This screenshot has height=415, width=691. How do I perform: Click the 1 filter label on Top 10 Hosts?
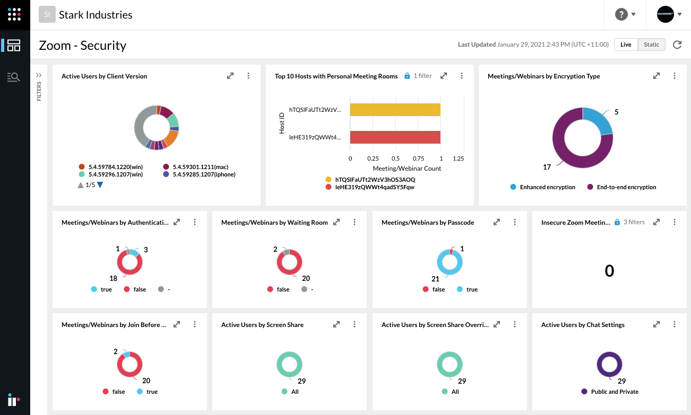coord(422,76)
